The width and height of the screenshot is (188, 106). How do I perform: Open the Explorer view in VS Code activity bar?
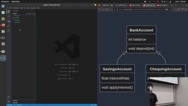[x=9, y=11]
